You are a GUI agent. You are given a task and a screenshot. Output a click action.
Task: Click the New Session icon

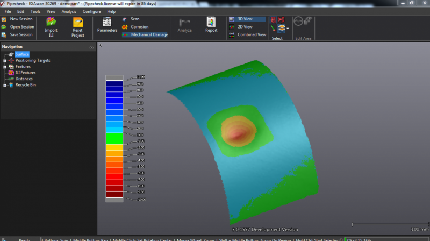point(4,19)
